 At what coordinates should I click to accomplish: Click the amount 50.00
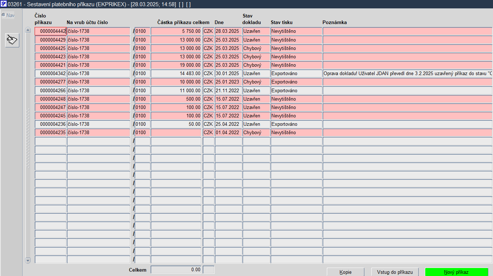(176, 124)
